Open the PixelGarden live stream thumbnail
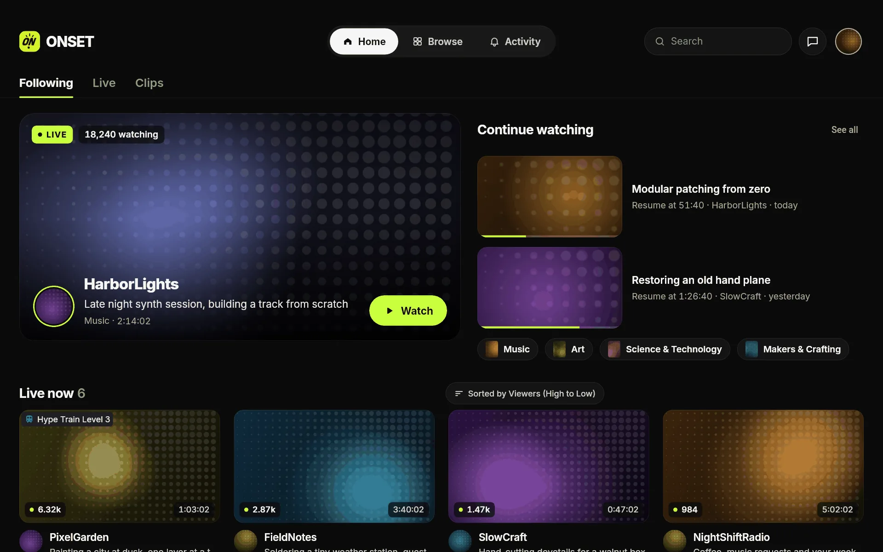 (120, 466)
